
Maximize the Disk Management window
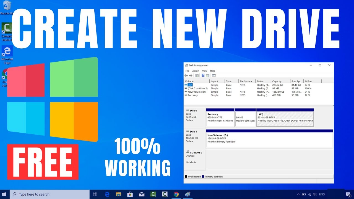320,66
